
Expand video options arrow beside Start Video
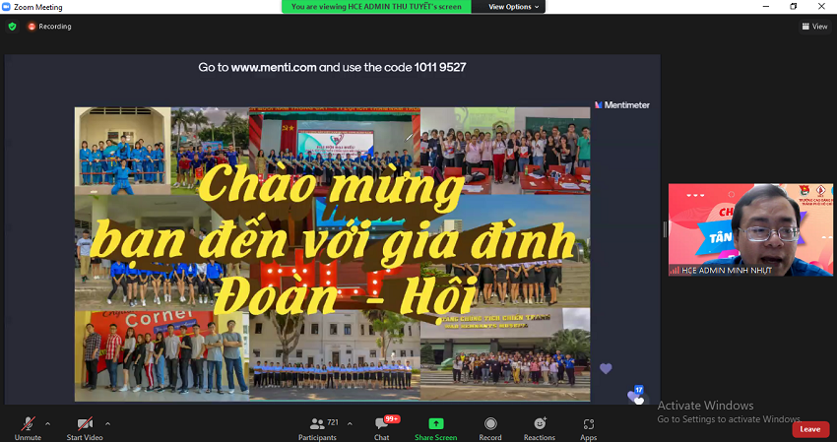point(107,423)
